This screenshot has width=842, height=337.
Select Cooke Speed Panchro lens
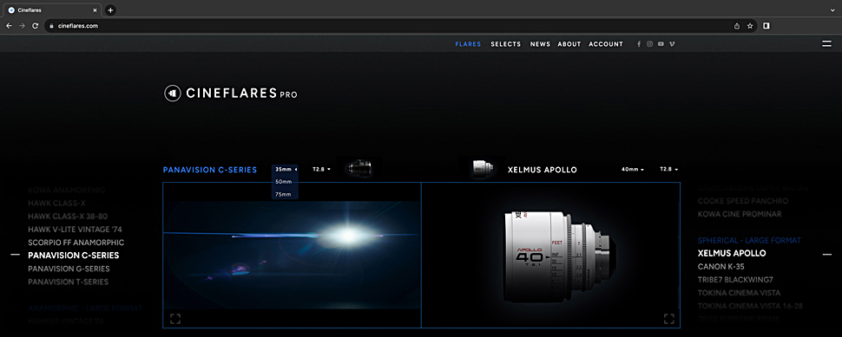point(743,201)
